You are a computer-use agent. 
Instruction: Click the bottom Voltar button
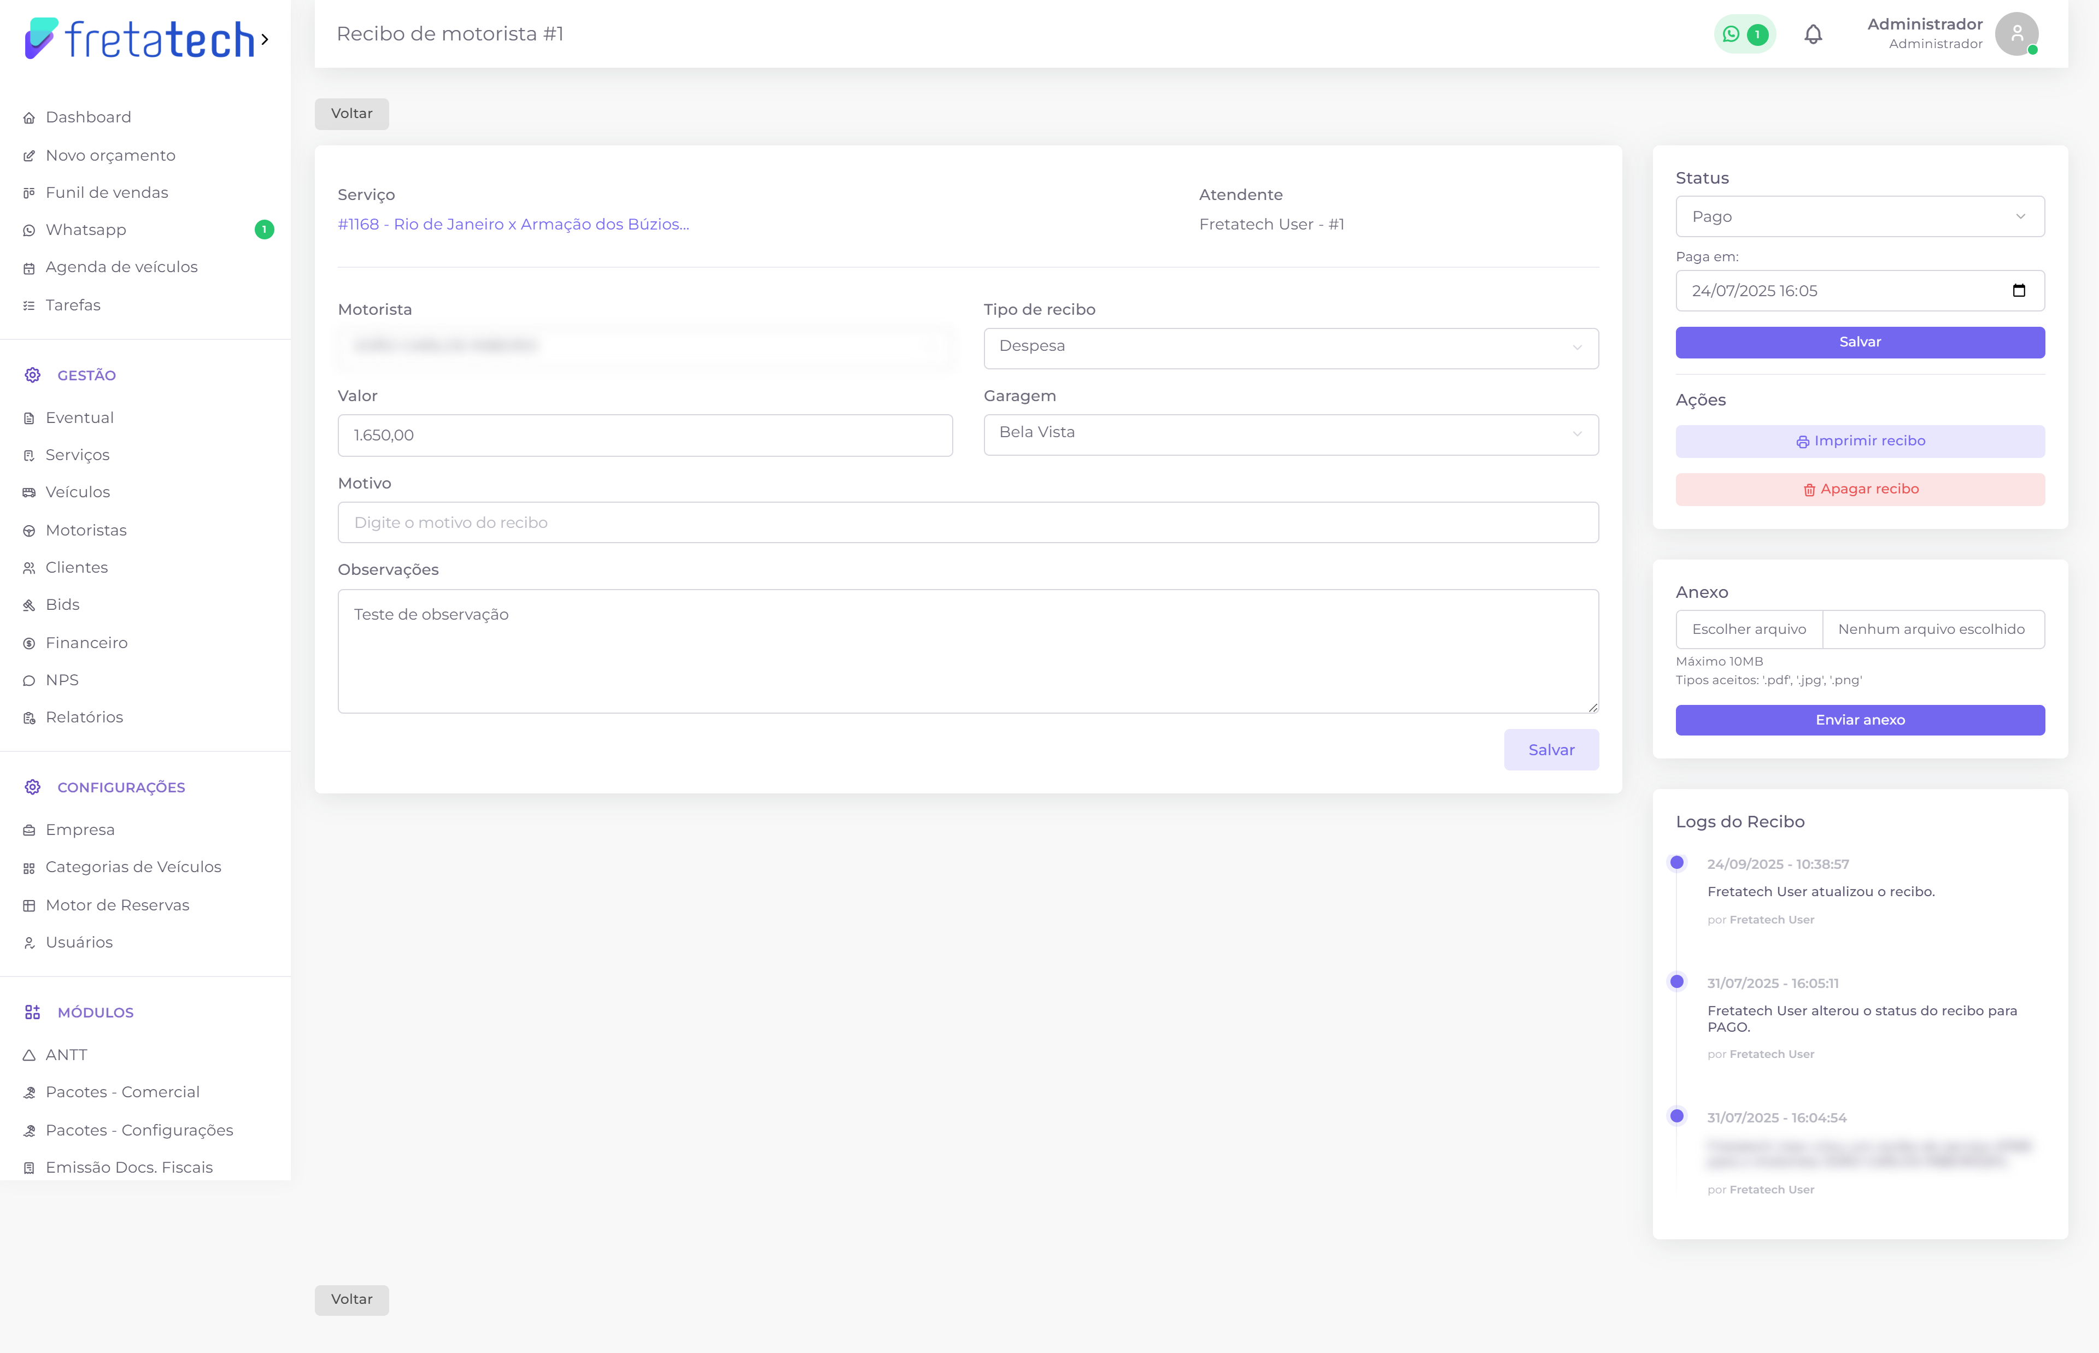pos(351,1301)
